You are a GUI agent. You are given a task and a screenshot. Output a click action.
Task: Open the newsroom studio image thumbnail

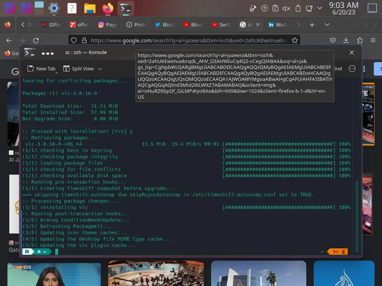[x=156, y=273]
